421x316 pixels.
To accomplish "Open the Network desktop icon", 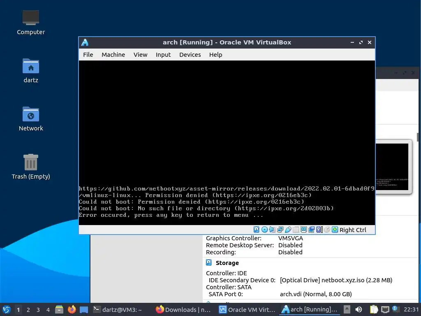I will [x=30, y=119].
